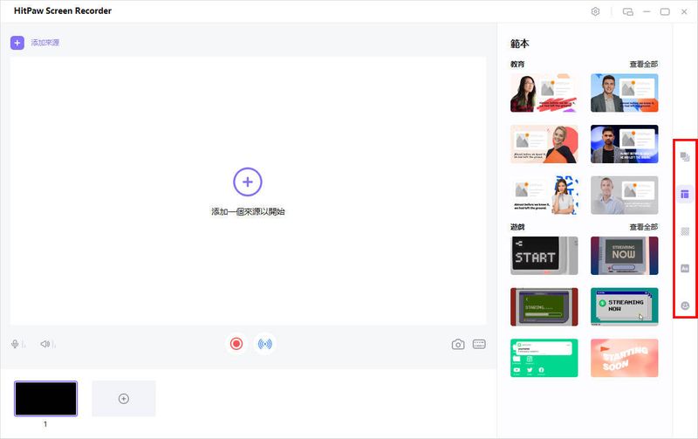Choose template with woman and blue letters
The height and width of the screenshot is (439, 698).
pyautogui.click(x=544, y=195)
